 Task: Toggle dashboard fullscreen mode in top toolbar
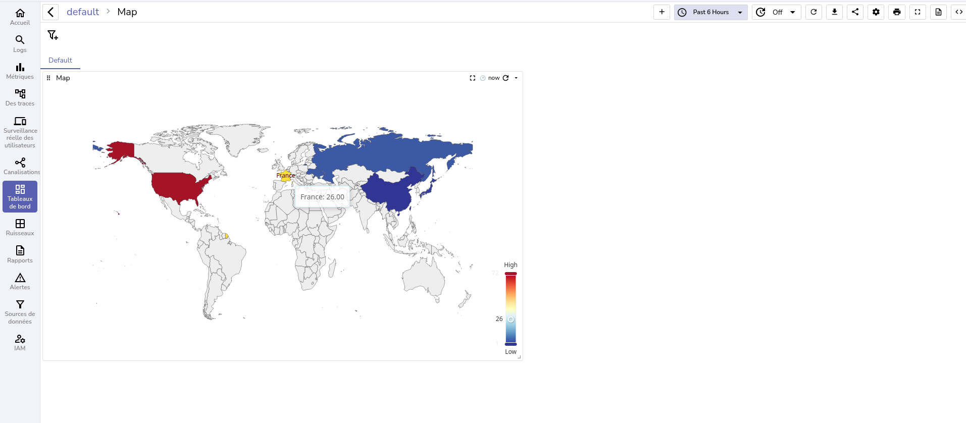click(x=917, y=12)
